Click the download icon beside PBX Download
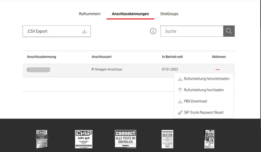Image resolution: width=261 pixels, height=152 pixels. (180, 101)
